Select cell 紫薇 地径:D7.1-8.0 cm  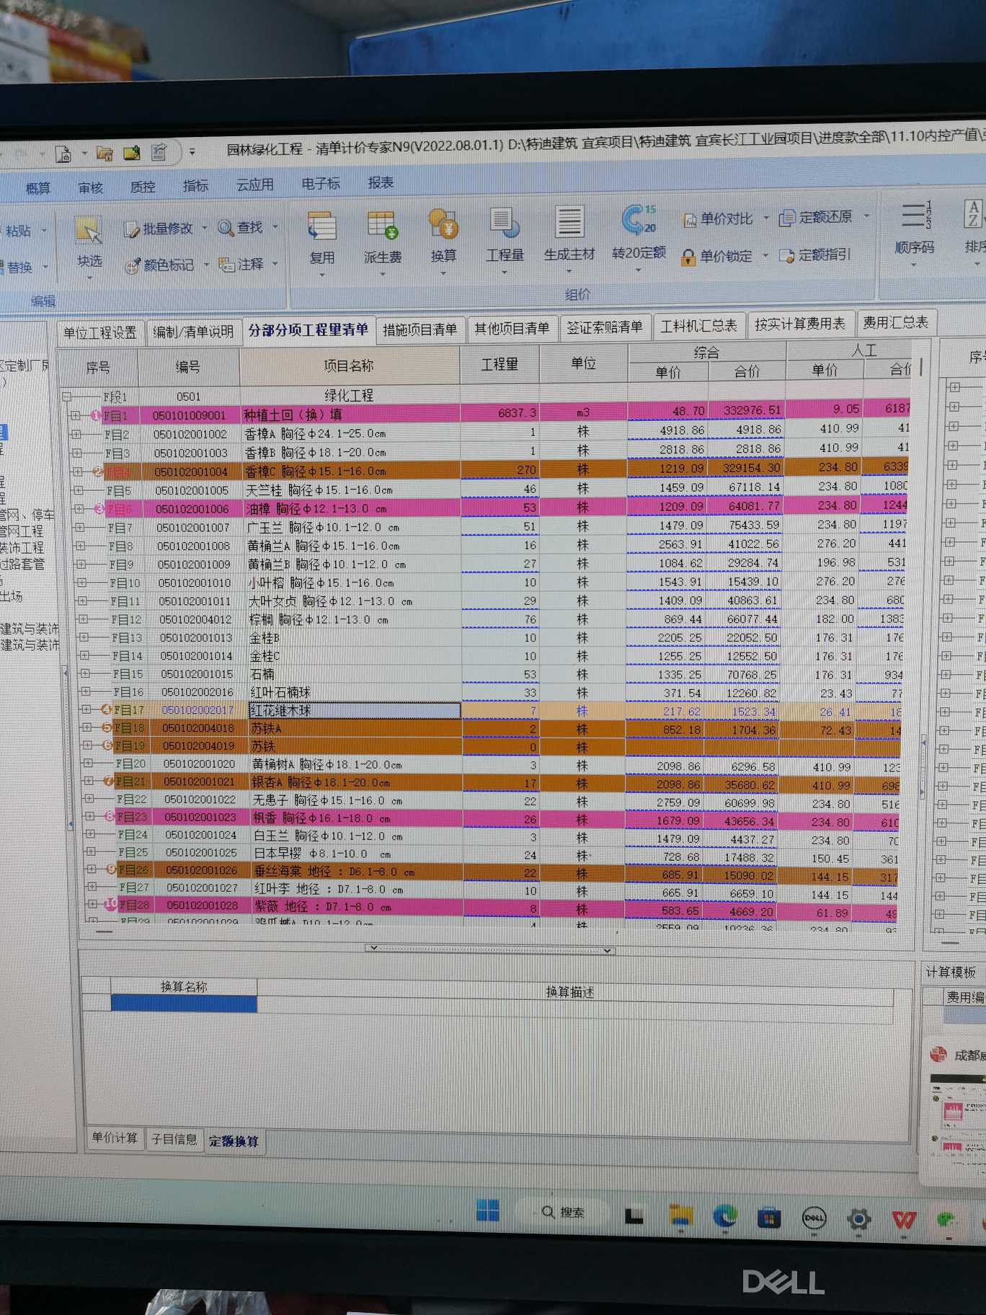tap(357, 906)
